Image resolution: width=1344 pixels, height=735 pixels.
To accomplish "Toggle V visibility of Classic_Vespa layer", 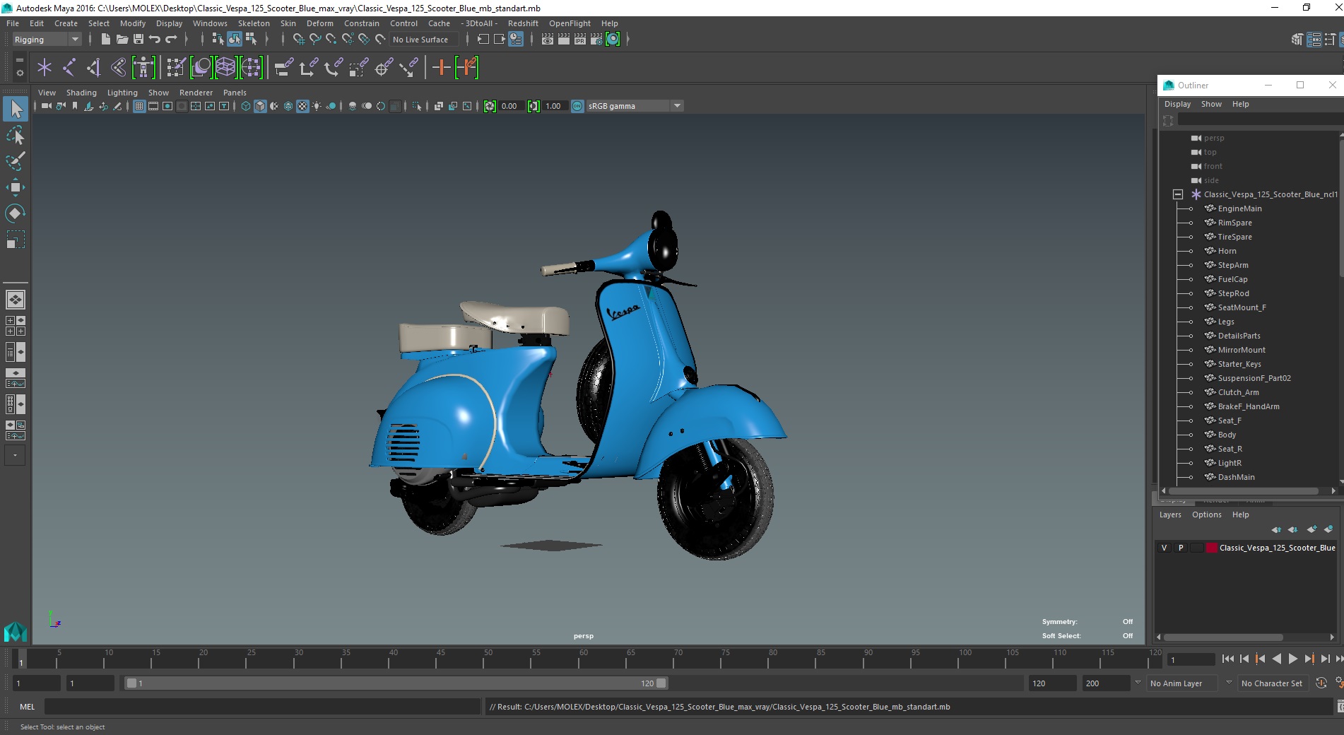I will coord(1165,548).
